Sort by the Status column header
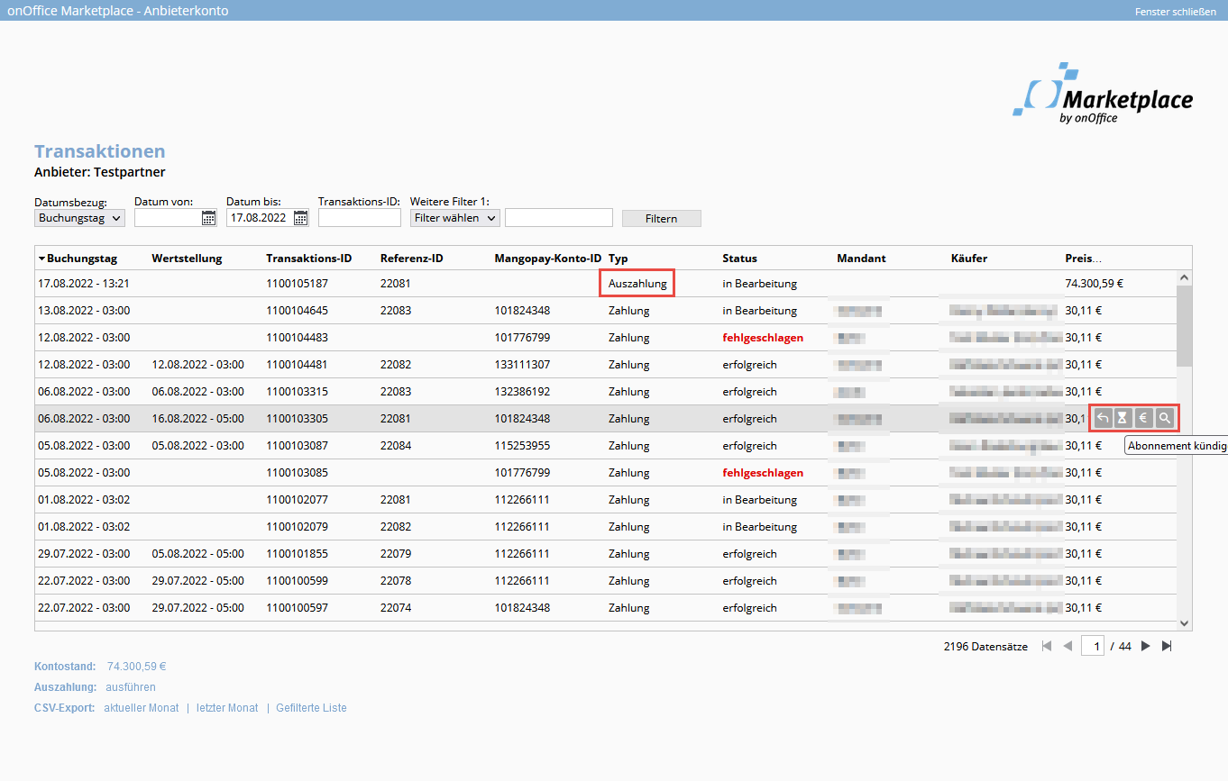The width and height of the screenshot is (1228, 781). click(x=739, y=259)
